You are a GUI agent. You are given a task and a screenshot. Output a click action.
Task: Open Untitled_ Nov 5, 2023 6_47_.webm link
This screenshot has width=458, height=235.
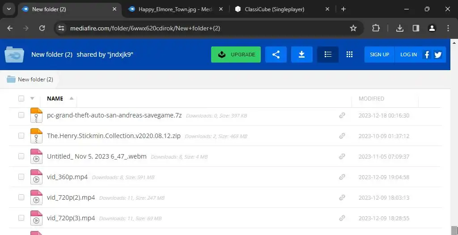97,156
